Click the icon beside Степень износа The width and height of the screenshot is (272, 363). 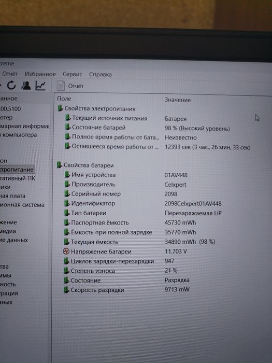(66, 270)
